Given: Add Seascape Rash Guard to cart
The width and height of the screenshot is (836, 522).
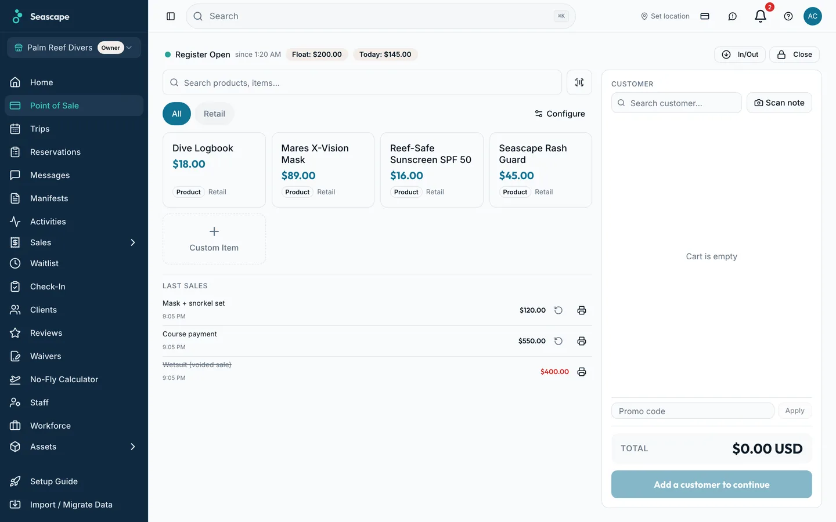Looking at the screenshot, I should pos(540,170).
